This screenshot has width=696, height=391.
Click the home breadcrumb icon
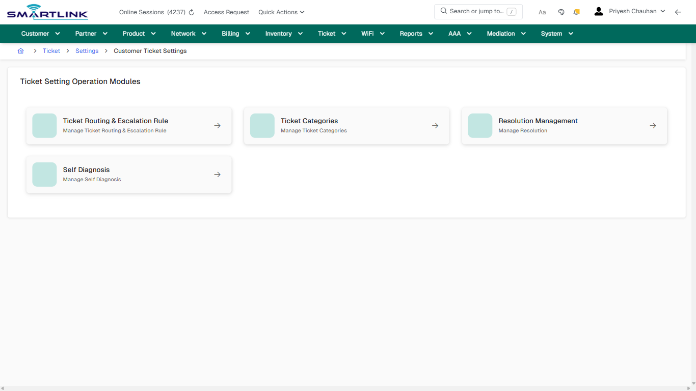[20, 50]
